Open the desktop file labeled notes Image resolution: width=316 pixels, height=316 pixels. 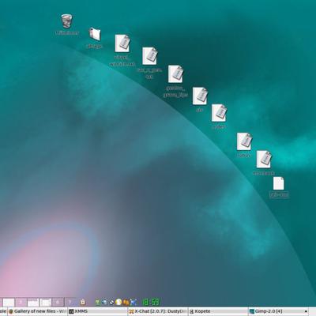219,113
